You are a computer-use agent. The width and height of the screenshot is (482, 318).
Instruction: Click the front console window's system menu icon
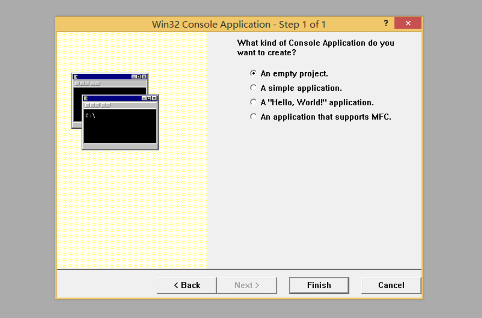coord(86,98)
